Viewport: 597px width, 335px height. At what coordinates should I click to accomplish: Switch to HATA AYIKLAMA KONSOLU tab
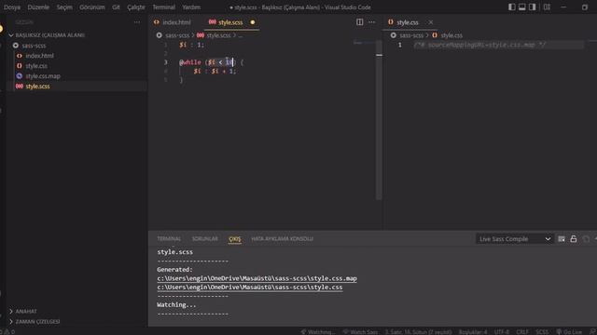click(282, 239)
